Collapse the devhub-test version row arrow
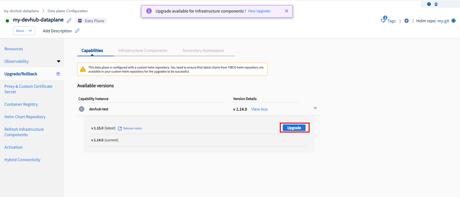 [x=315, y=108]
